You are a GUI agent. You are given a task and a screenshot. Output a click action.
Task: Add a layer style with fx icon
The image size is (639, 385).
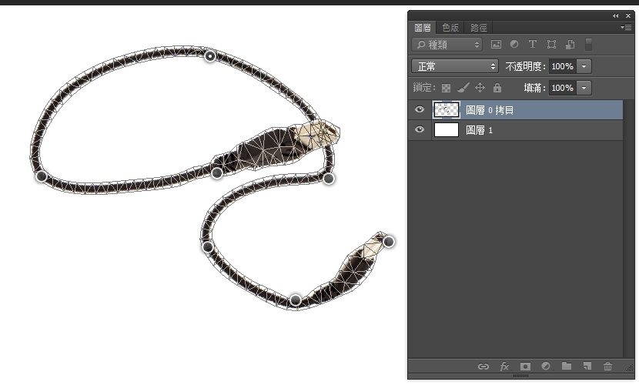click(505, 367)
